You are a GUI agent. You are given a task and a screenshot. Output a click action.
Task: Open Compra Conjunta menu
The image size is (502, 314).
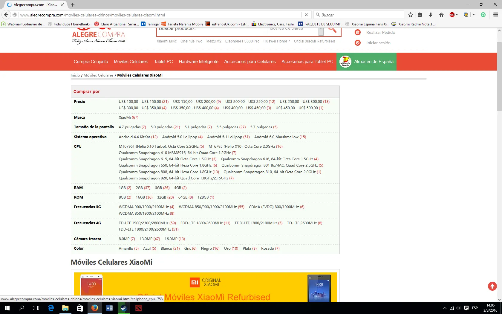[x=91, y=62]
